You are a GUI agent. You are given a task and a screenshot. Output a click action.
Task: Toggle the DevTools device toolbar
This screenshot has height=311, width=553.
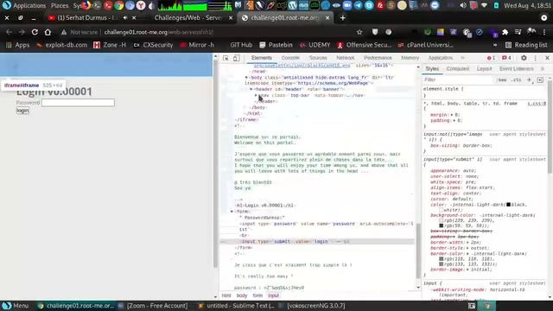click(236, 58)
